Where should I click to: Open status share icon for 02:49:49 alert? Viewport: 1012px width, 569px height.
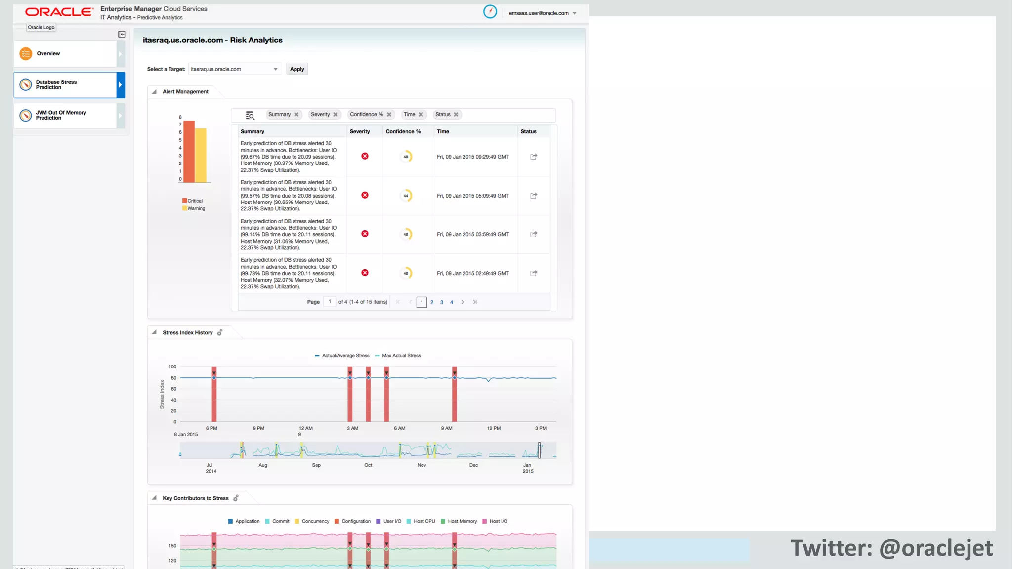tap(534, 273)
